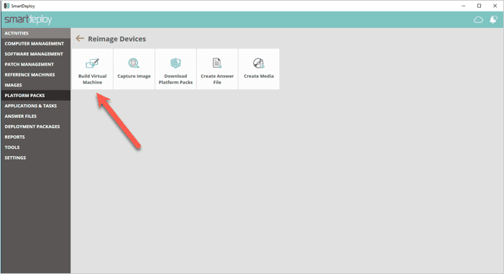504x274 pixels.
Task: Open Deployment Packages in sidebar
Action: tap(36, 127)
